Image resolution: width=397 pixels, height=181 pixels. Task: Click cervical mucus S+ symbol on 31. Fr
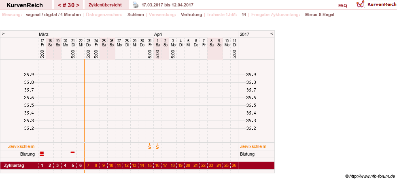(x=150, y=146)
